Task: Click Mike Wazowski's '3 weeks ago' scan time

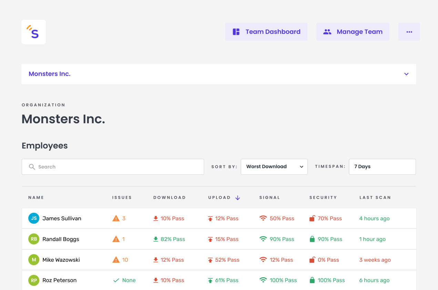Action: pos(375,260)
